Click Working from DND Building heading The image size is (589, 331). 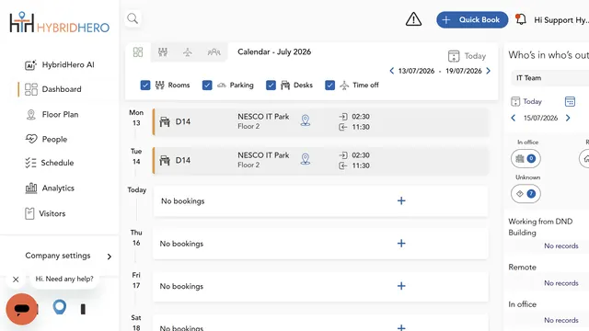tap(540, 227)
